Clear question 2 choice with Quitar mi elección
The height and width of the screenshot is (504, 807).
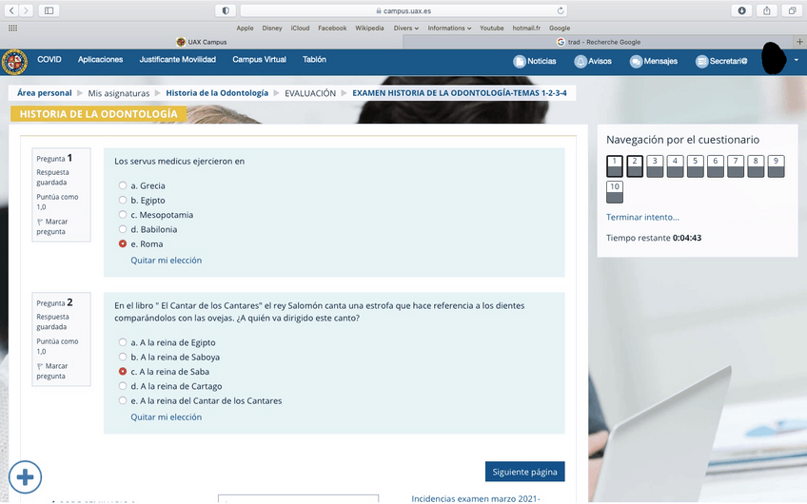point(166,417)
